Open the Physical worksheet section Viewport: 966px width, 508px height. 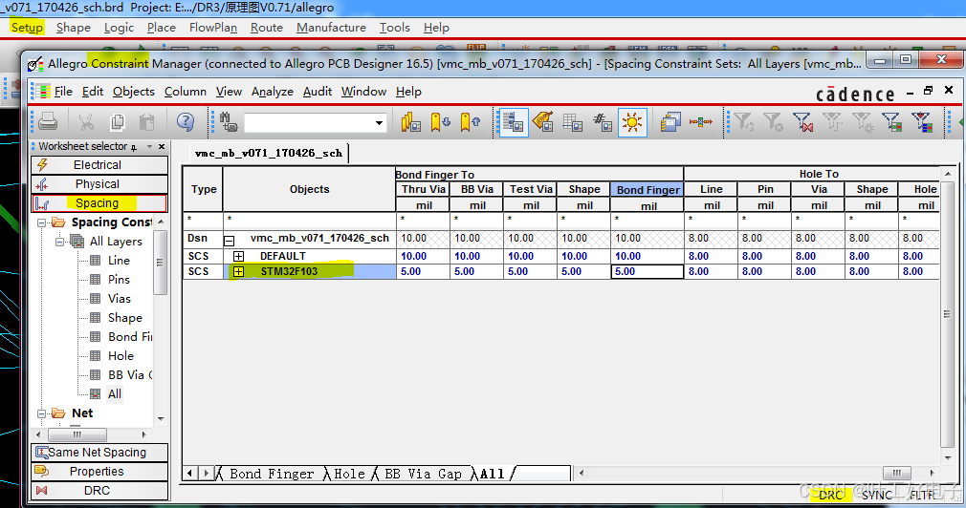point(99,184)
